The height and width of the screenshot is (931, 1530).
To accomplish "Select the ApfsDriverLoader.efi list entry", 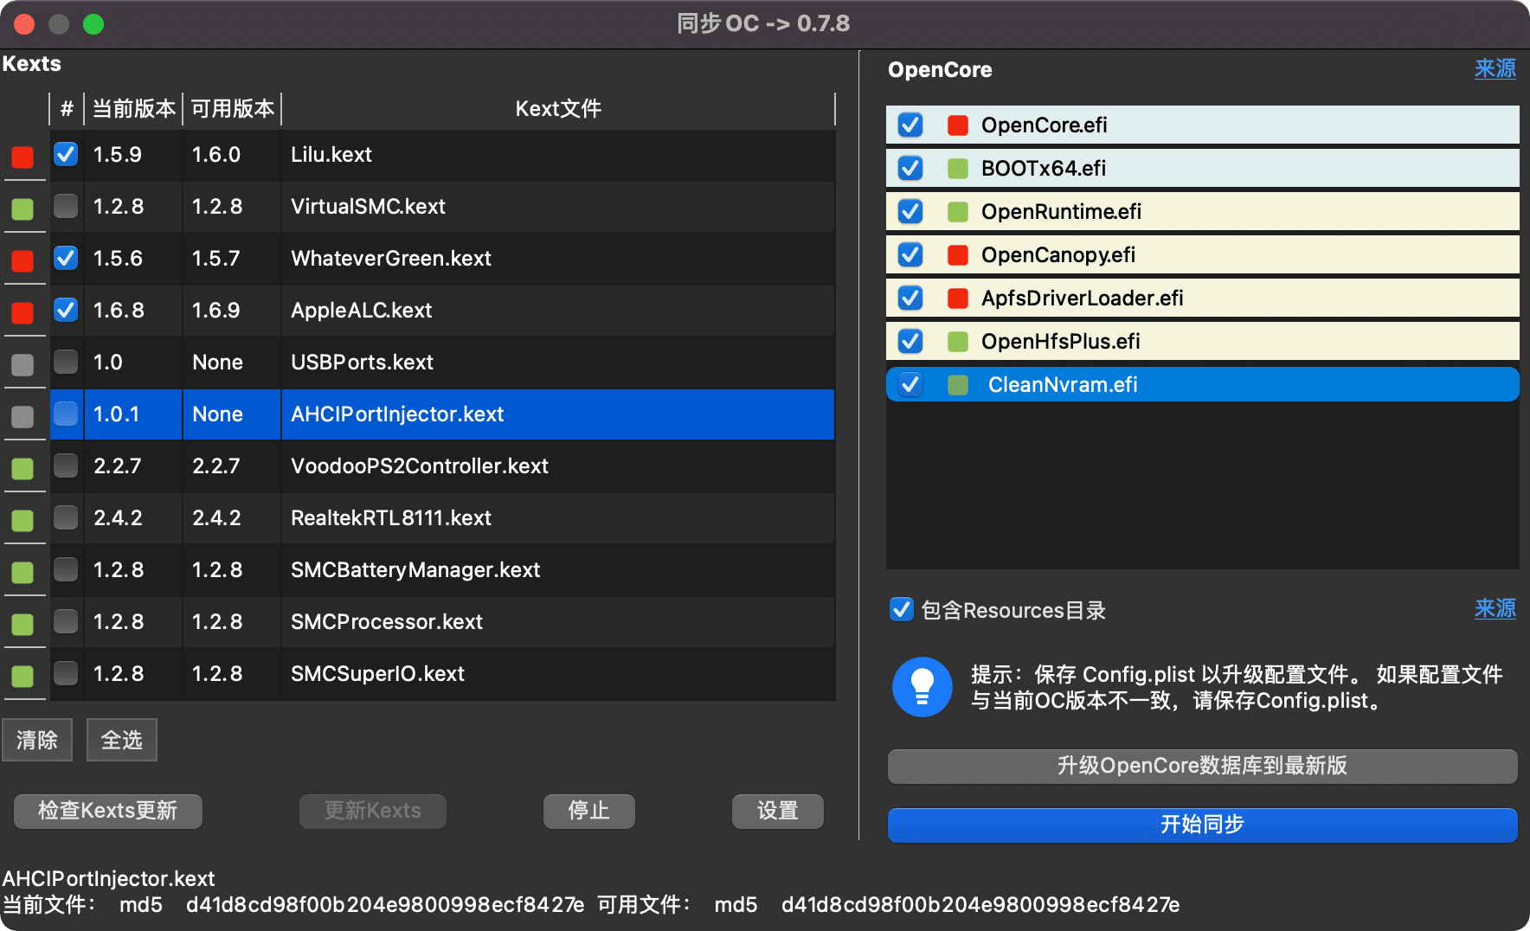I will pyautogui.click(x=1203, y=299).
